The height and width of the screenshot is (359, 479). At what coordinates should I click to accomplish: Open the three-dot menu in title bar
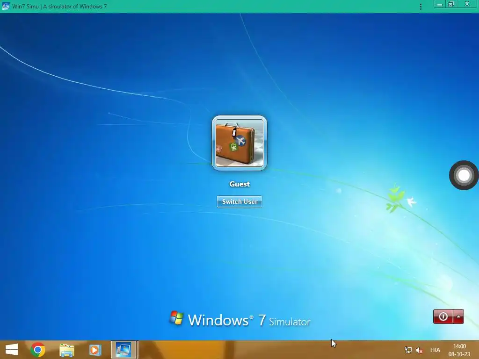pyautogui.click(x=421, y=7)
